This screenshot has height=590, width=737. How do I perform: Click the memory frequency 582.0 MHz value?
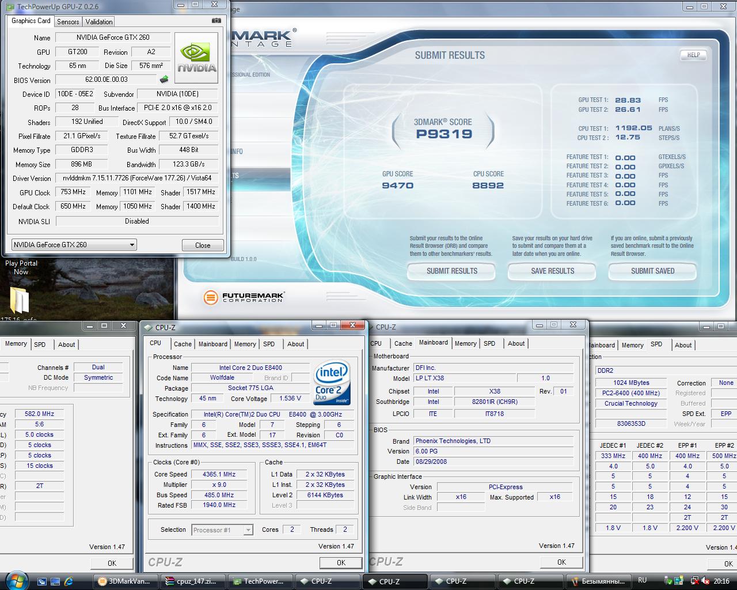(x=39, y=414)
